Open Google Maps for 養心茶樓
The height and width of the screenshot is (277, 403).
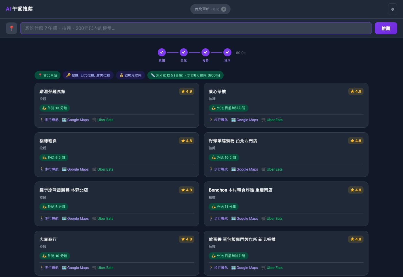pos(245,120)
